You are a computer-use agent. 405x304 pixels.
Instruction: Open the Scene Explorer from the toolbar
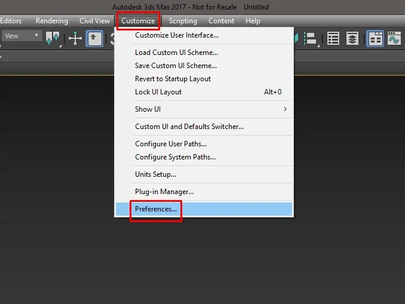pyautogui.click(x=333, y=39)
